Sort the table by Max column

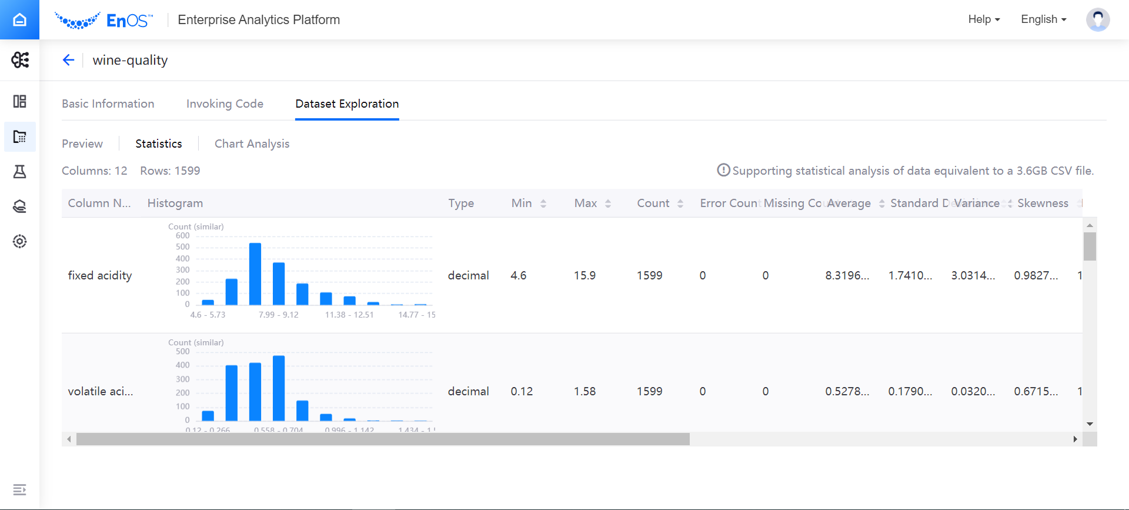point(608,204)
